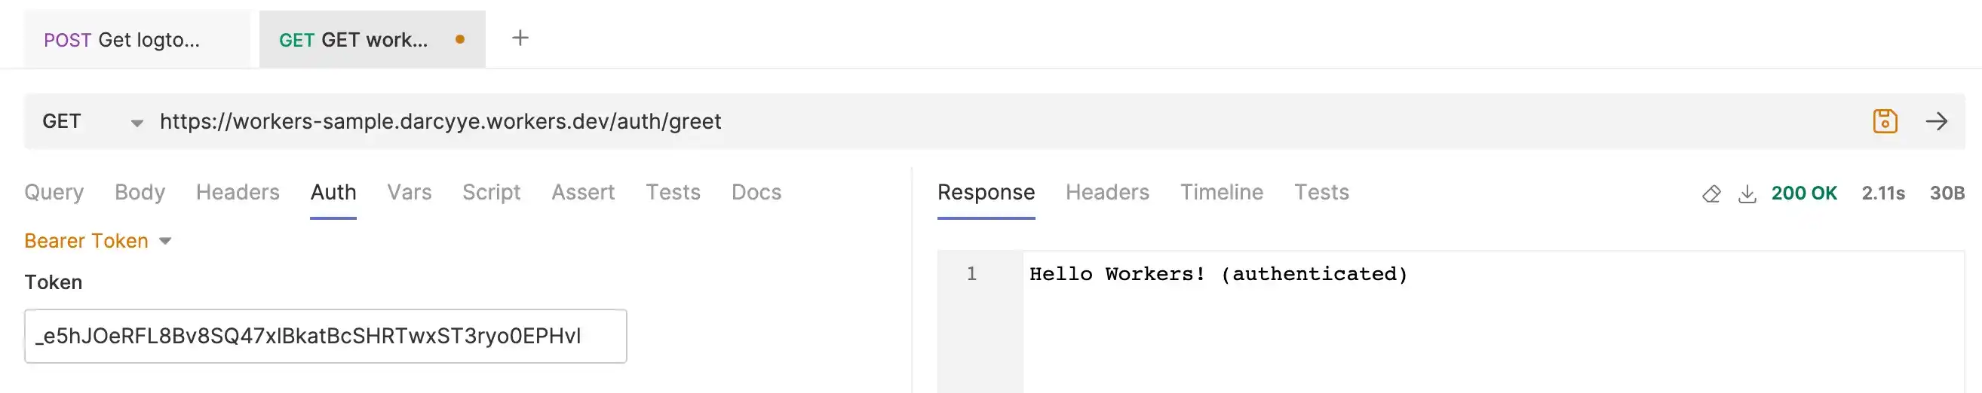1982x393 pixels.
Task: Open the Body tab
Action: point(140,192)
